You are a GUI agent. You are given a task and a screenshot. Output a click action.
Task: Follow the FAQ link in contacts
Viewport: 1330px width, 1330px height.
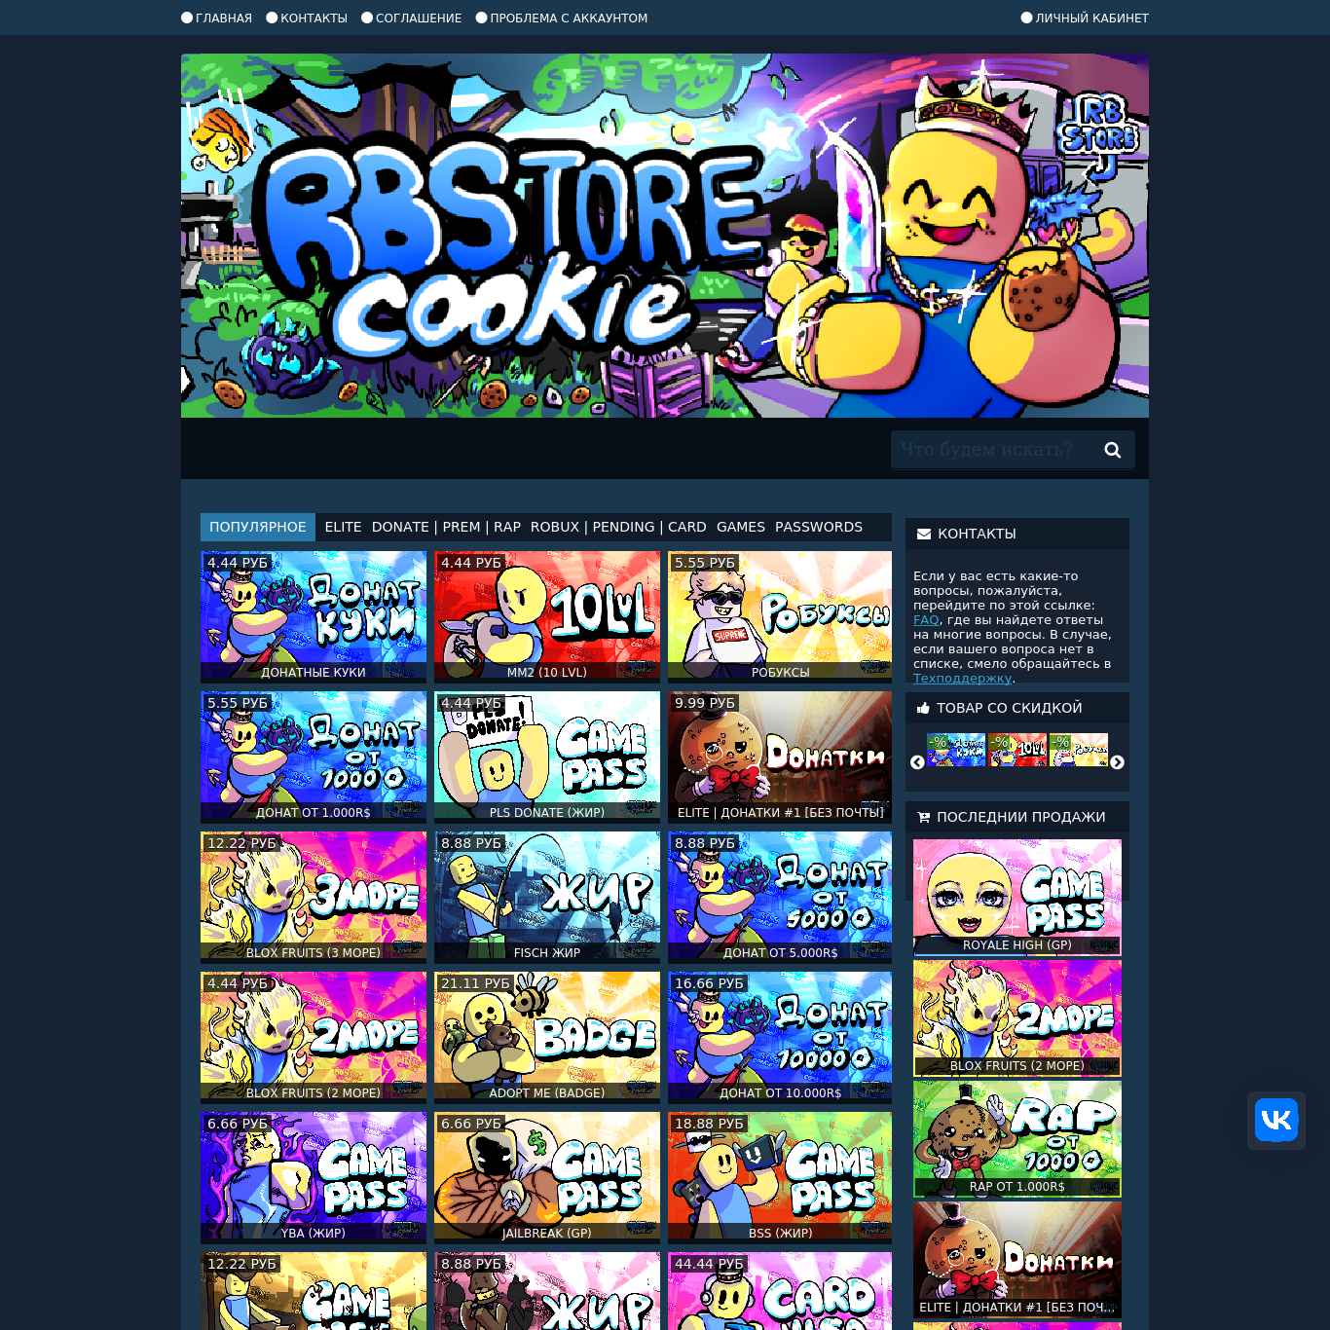(926, 619)
